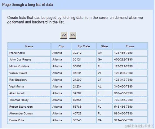Select the State column header
This screenshot has width=155, height=129.
104,46
